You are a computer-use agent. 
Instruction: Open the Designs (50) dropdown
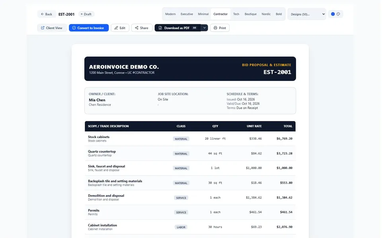tap(307, 14)
